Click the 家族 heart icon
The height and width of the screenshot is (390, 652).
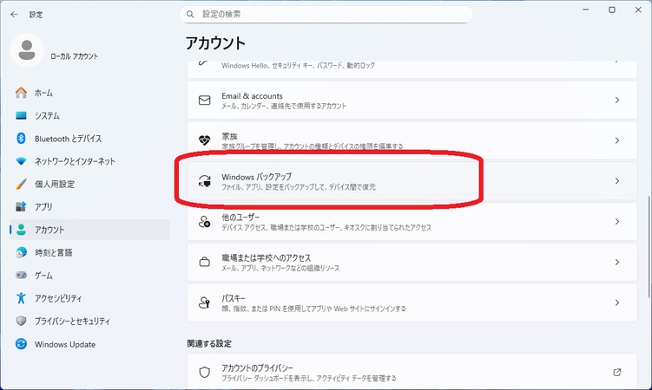coord(204,140)
